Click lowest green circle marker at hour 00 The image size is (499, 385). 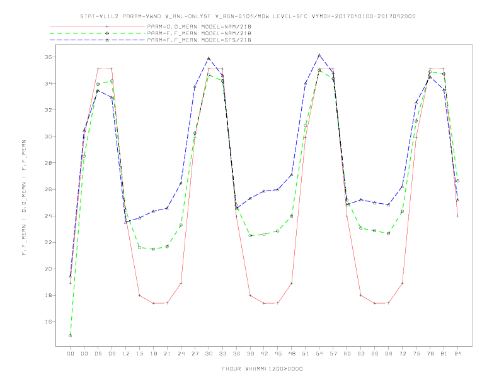[71, 336]
